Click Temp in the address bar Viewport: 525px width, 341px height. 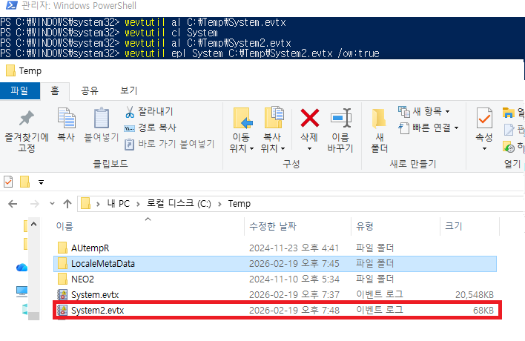240,203
